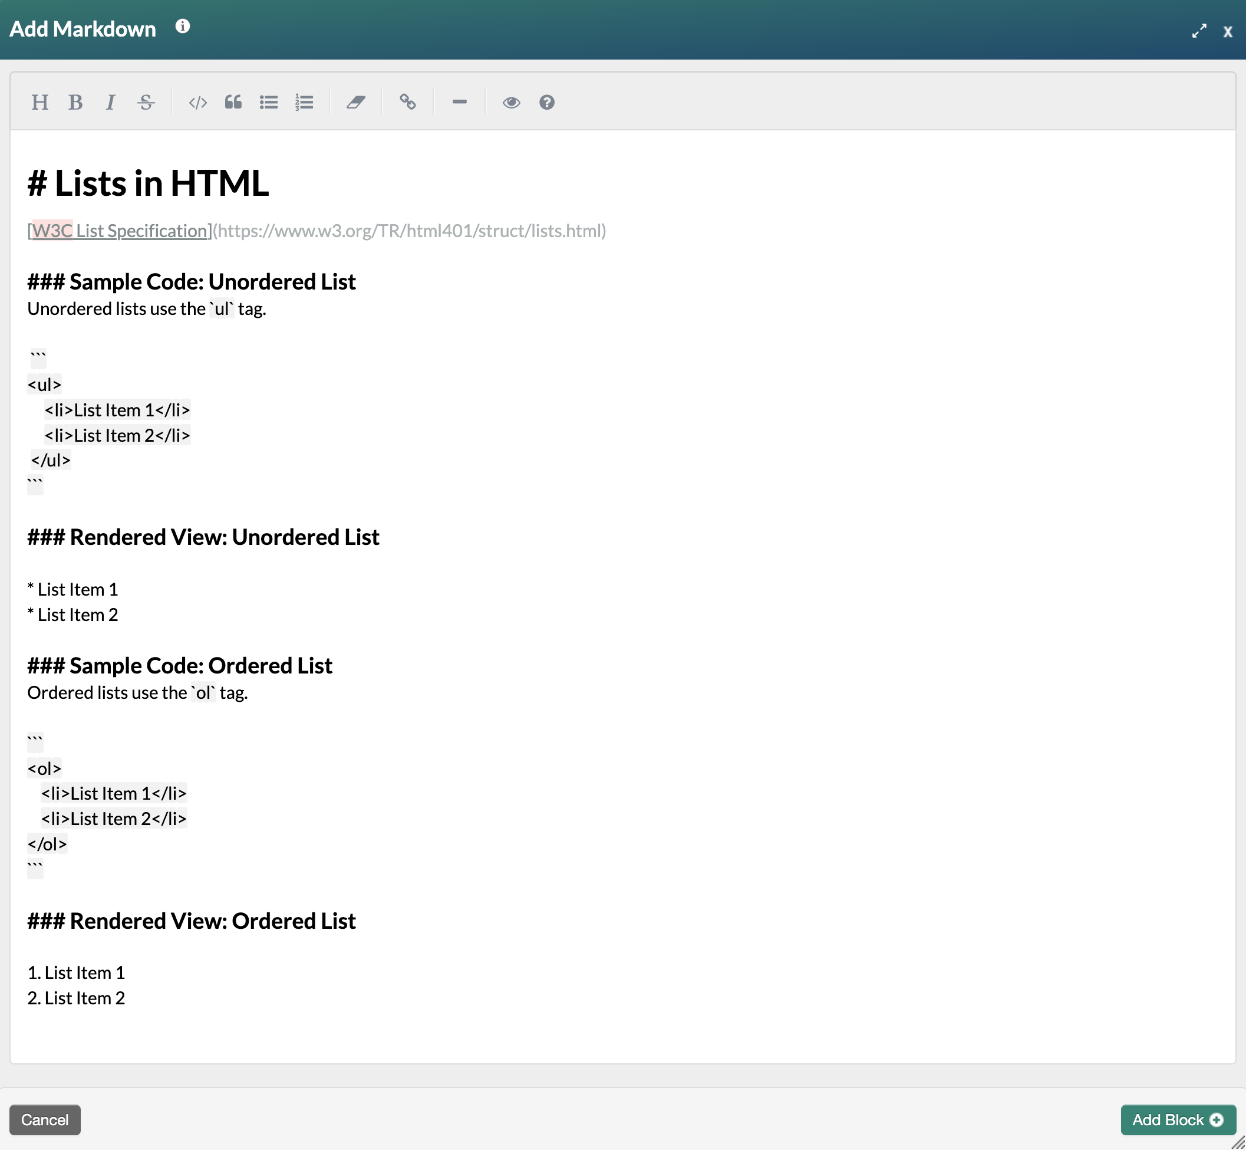Click the w3.org lists URL text

(x=409, y=231)
